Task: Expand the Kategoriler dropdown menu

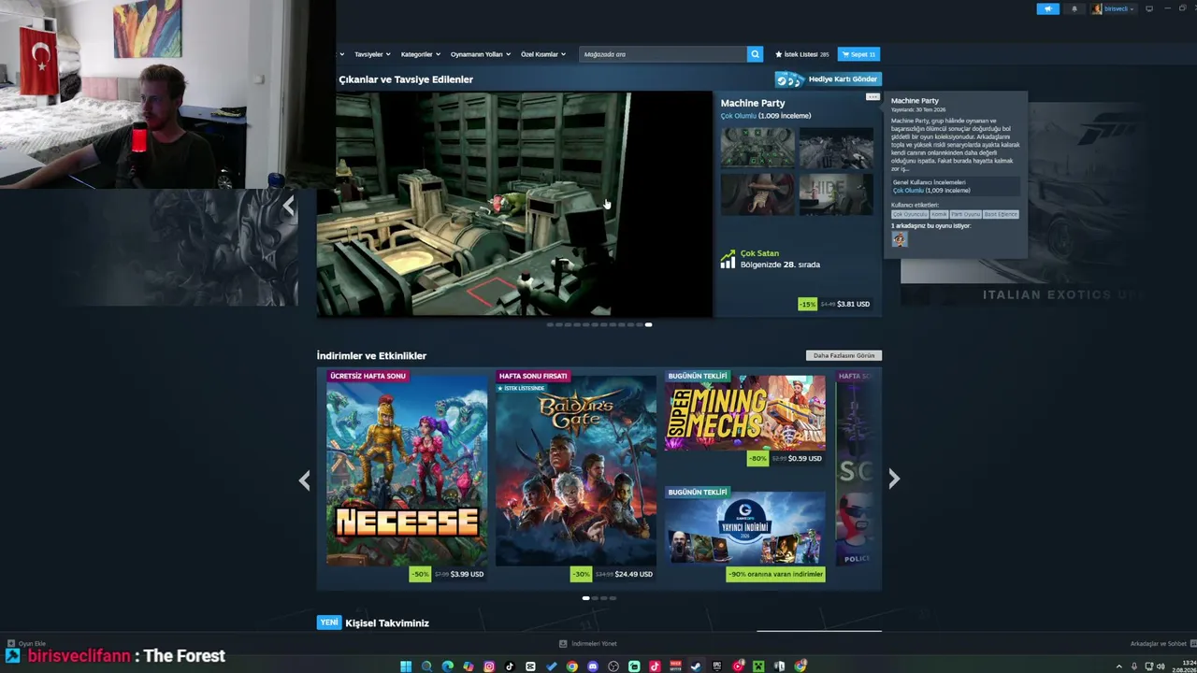Action: 420,54
